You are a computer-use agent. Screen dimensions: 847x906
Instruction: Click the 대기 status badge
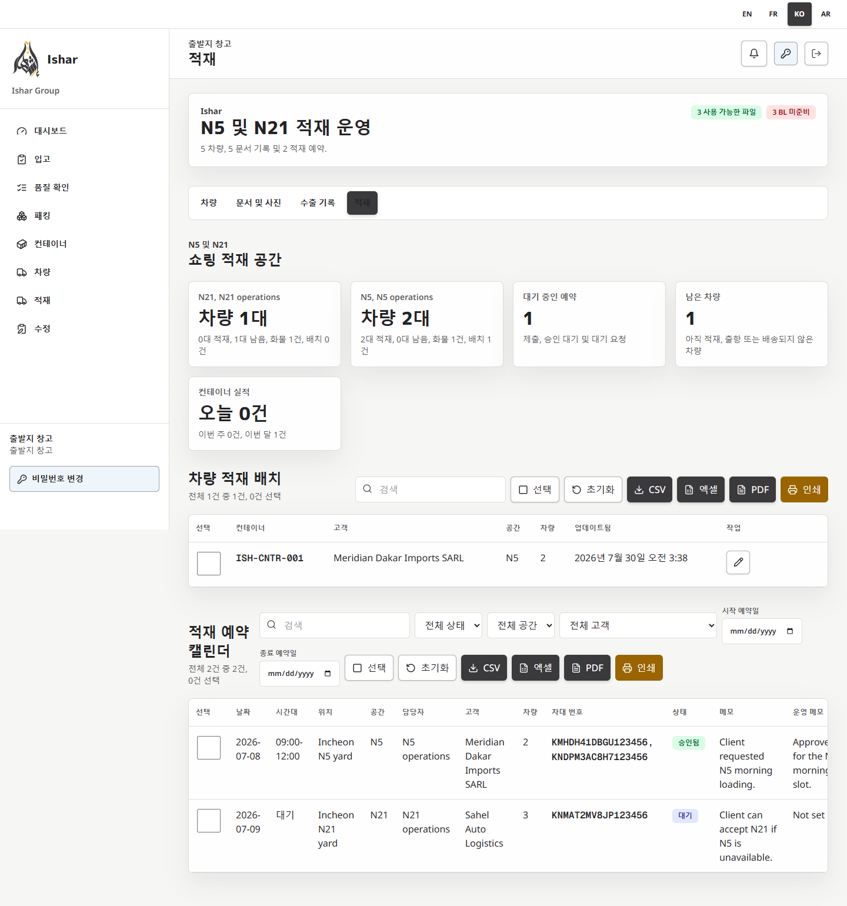(x=685, y=816)
